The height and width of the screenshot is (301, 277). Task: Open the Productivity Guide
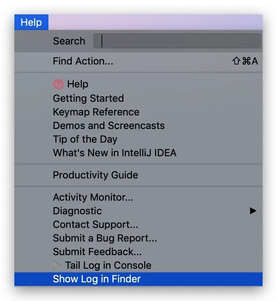pyautogui.click(x=95, y=175)
